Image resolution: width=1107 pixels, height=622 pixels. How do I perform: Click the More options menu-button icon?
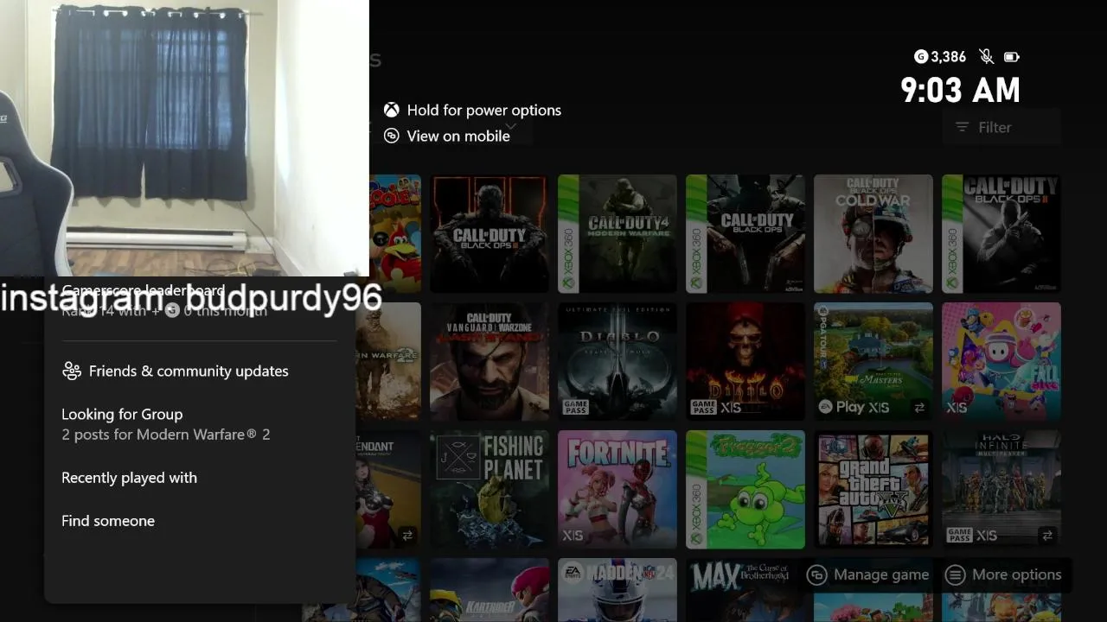tap(955, 575)
